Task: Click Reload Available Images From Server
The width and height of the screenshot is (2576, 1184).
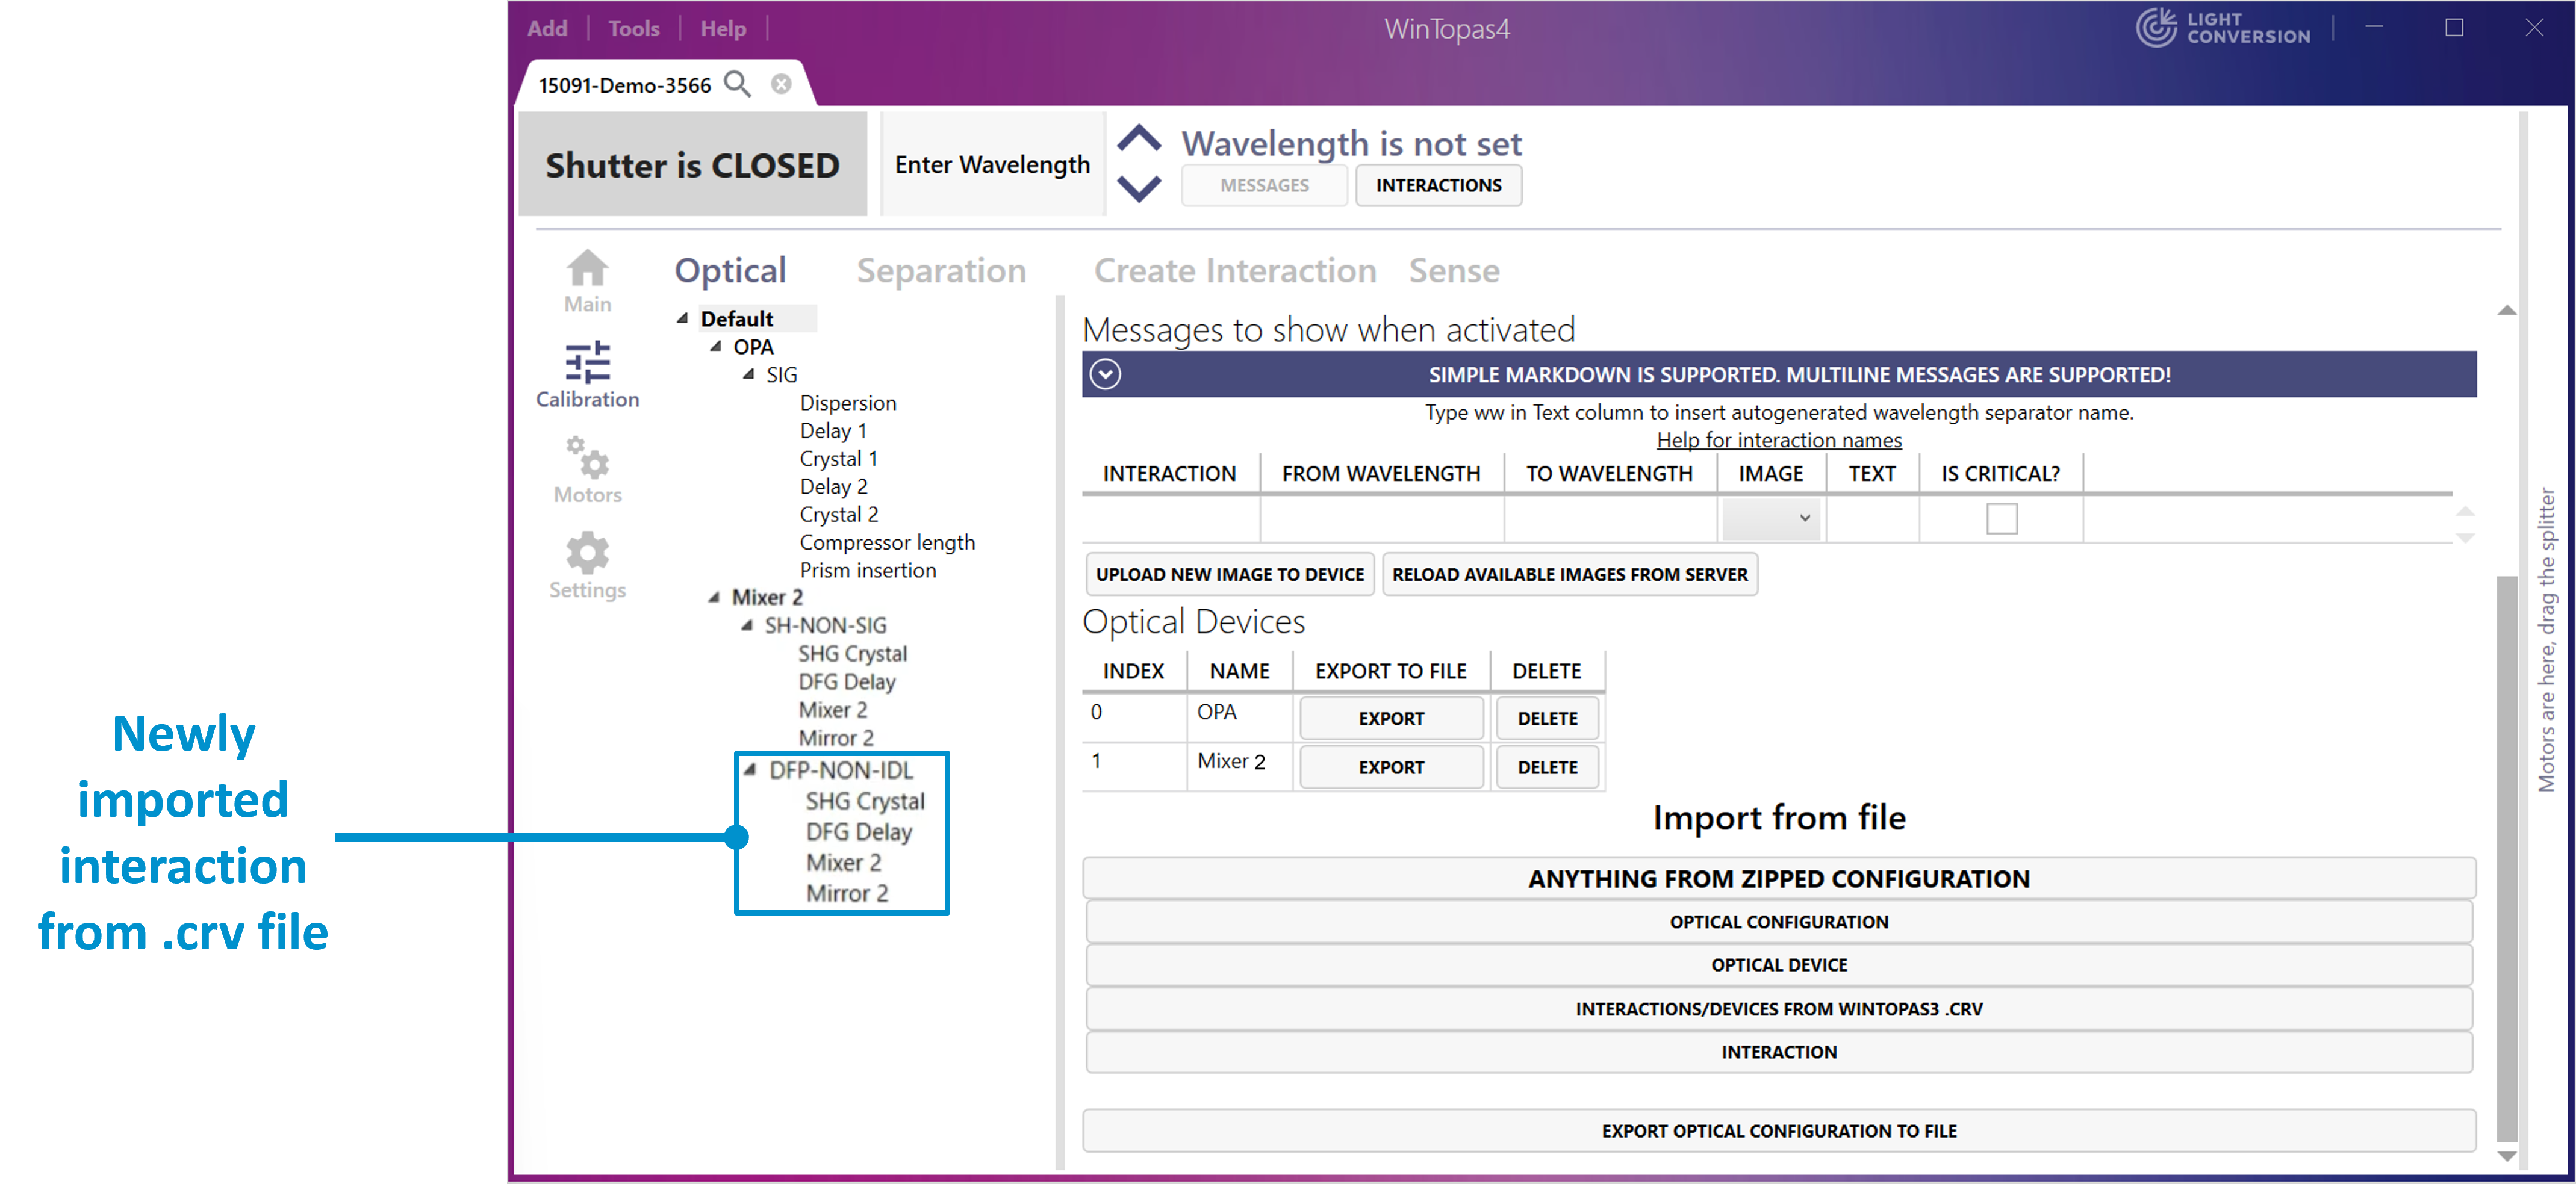Action: pos(1570,574)
